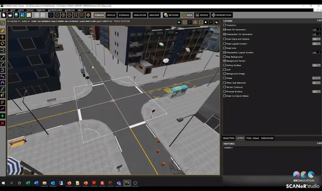This screenshot has height=191, width=322.
Task: Open the FILE menu
Action: click(5, 10)
